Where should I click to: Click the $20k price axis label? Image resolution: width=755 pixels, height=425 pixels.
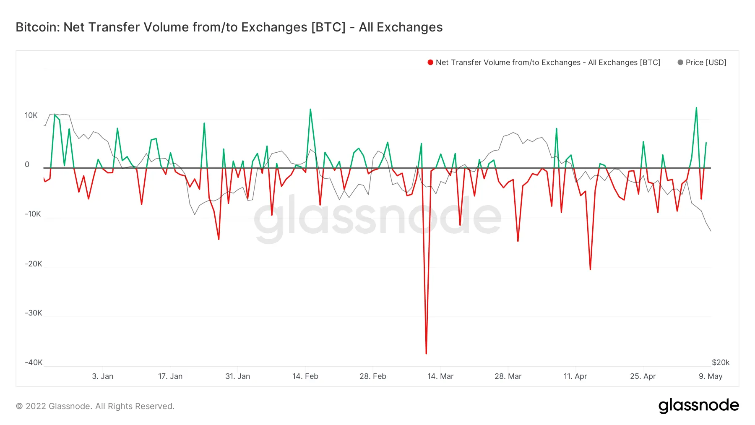(x=721, y=362)
